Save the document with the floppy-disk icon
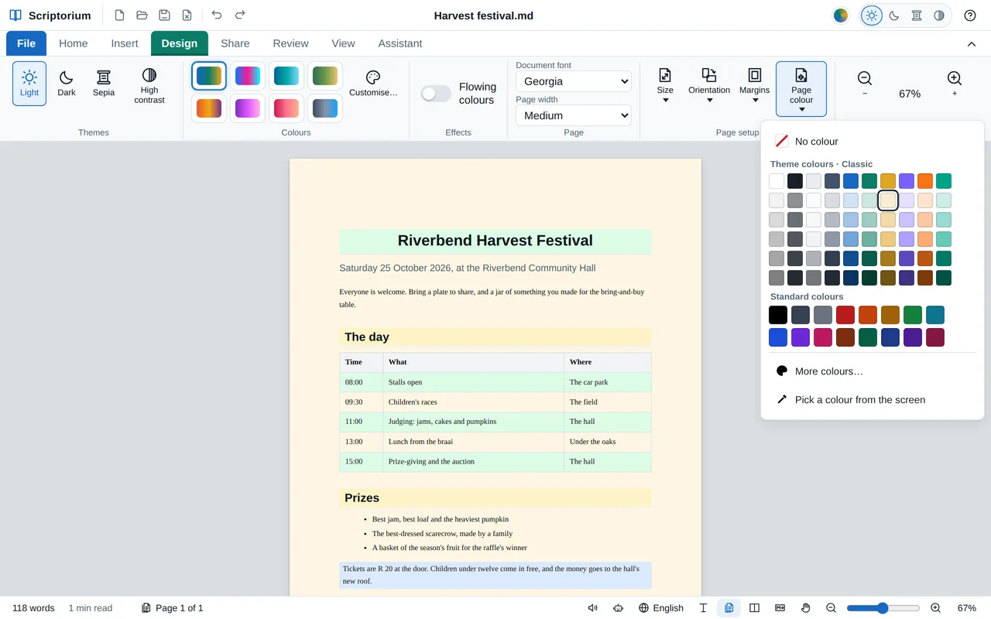 click(x=164, y=15)
